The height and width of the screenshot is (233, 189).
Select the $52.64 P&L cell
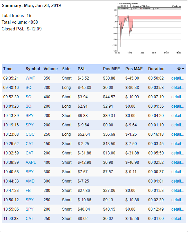pos(84,134)
